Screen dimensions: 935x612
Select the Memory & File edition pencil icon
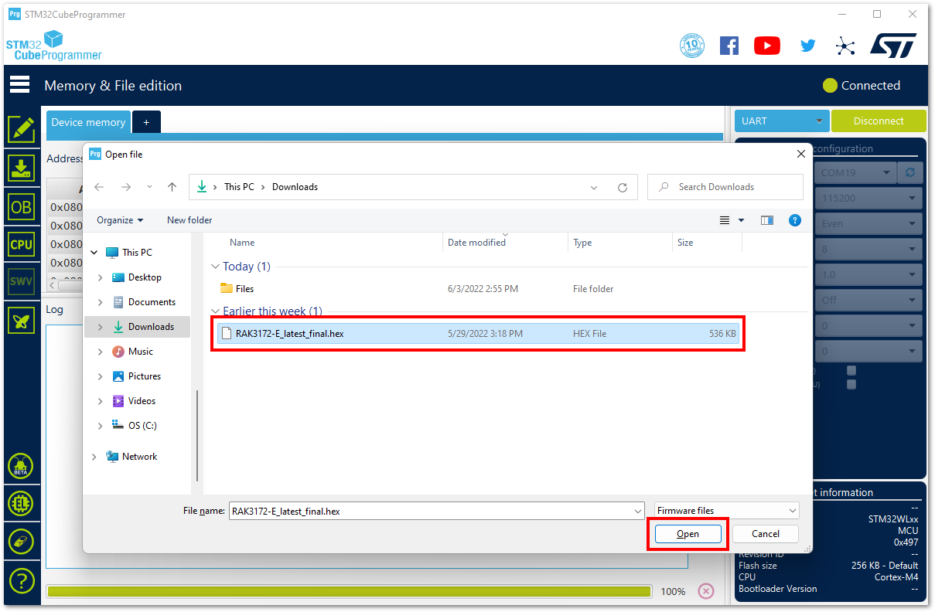(x=22, y=129)
